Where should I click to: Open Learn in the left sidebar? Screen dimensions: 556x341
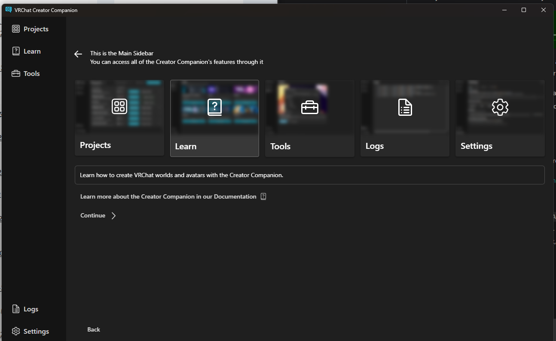click(26, 51)
